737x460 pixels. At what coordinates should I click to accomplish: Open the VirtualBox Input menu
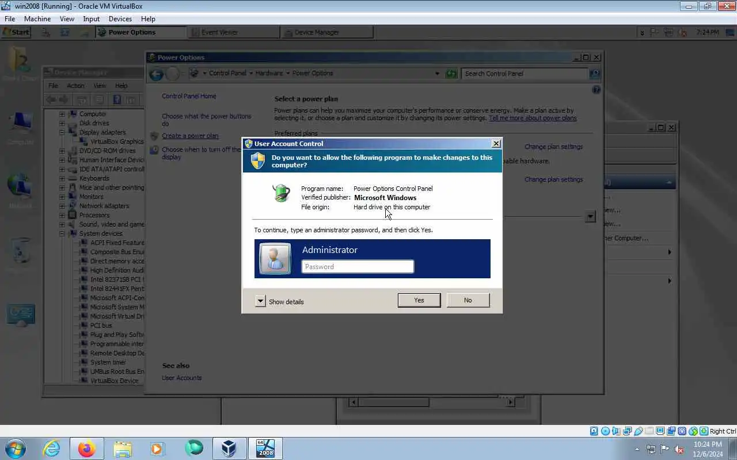[x=91, y=19]
